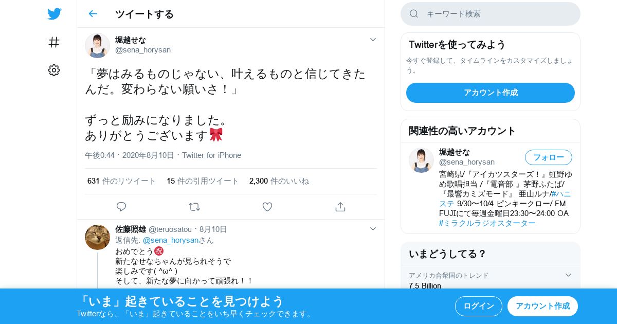The image size is (617, 324).
Task: Open 15 件の引用ツイート list
Action: (x=203, y=181)
